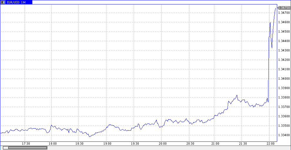The width and height of the screenshot is (291, 150).
Task: Click the 21:30 time axis label
Action: point(243,144)
